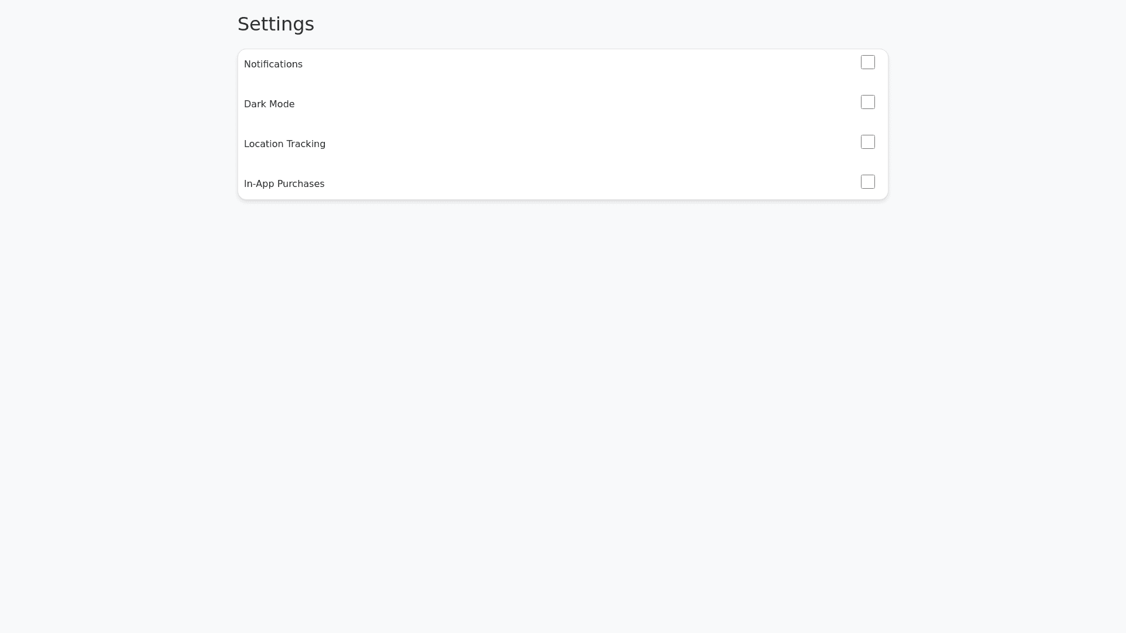
Task: Click the word 'Mode' in Dark Mode
Action: 281,104
